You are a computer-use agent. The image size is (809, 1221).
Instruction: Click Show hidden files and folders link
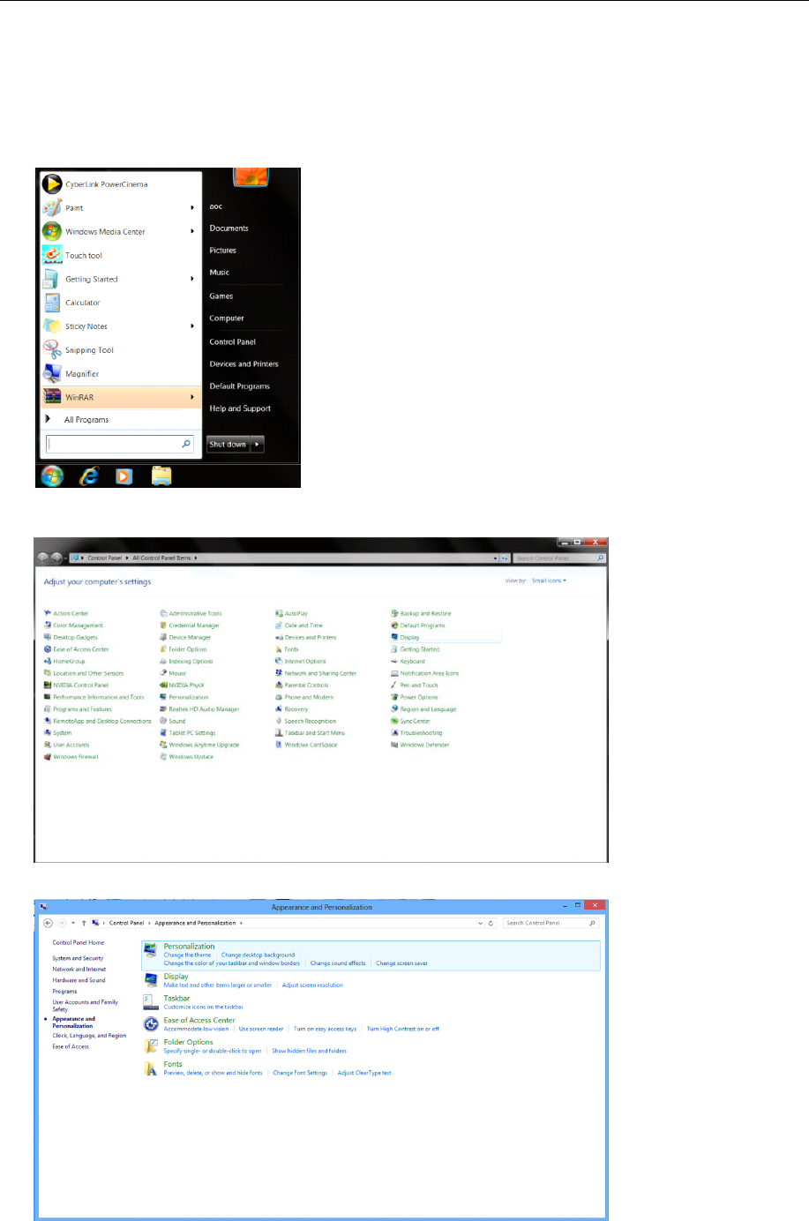[310, 1051]
